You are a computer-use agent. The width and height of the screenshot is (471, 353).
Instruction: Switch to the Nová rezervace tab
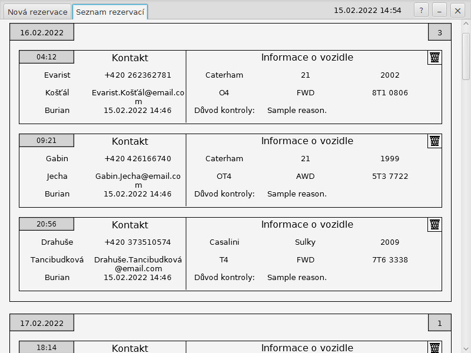point(37,12)
